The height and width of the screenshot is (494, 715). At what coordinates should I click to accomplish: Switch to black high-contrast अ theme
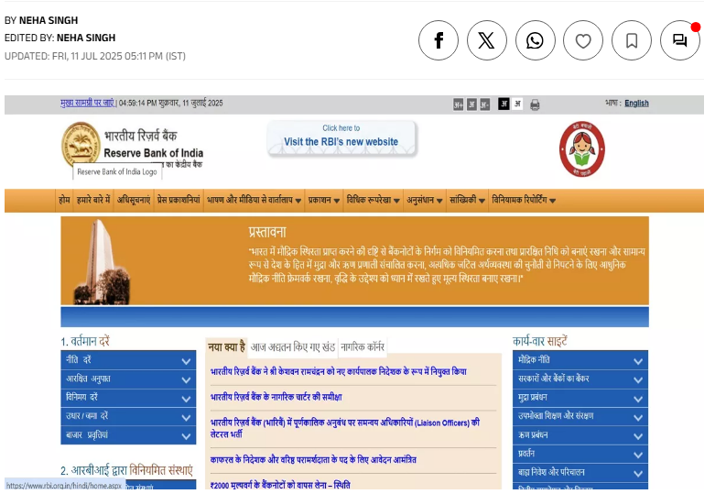click(504, 104)
